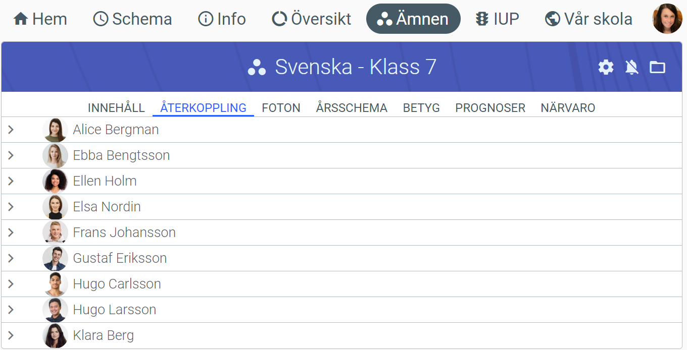Toggle the muted notifications bell
Viewport: 687px width, 350px height.
(x=631, y=67)
